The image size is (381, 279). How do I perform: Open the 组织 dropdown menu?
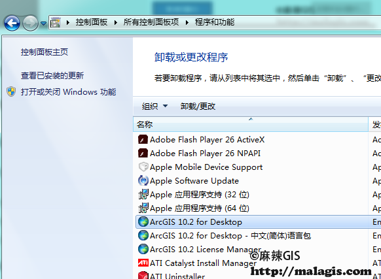point(154,107)
